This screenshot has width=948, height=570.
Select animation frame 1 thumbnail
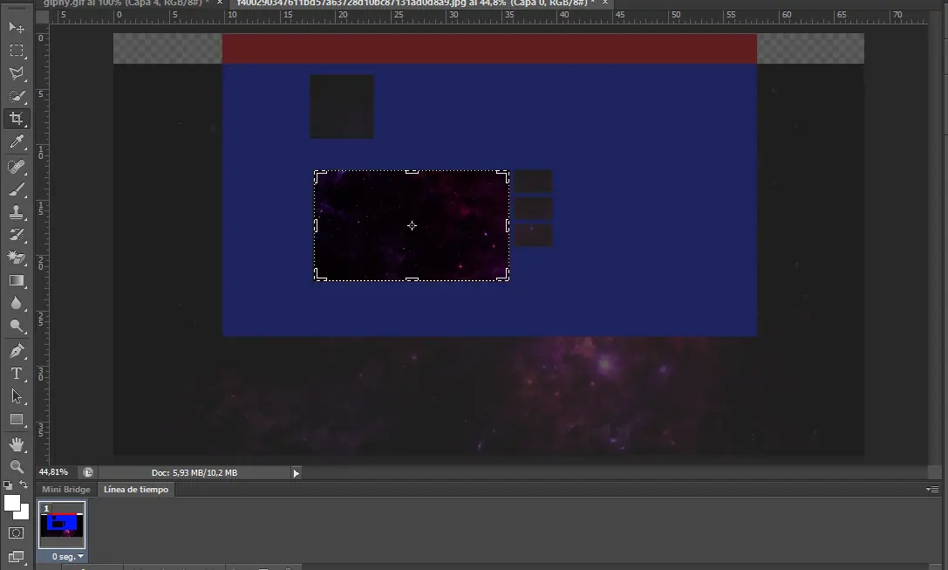tap(62, 525)
